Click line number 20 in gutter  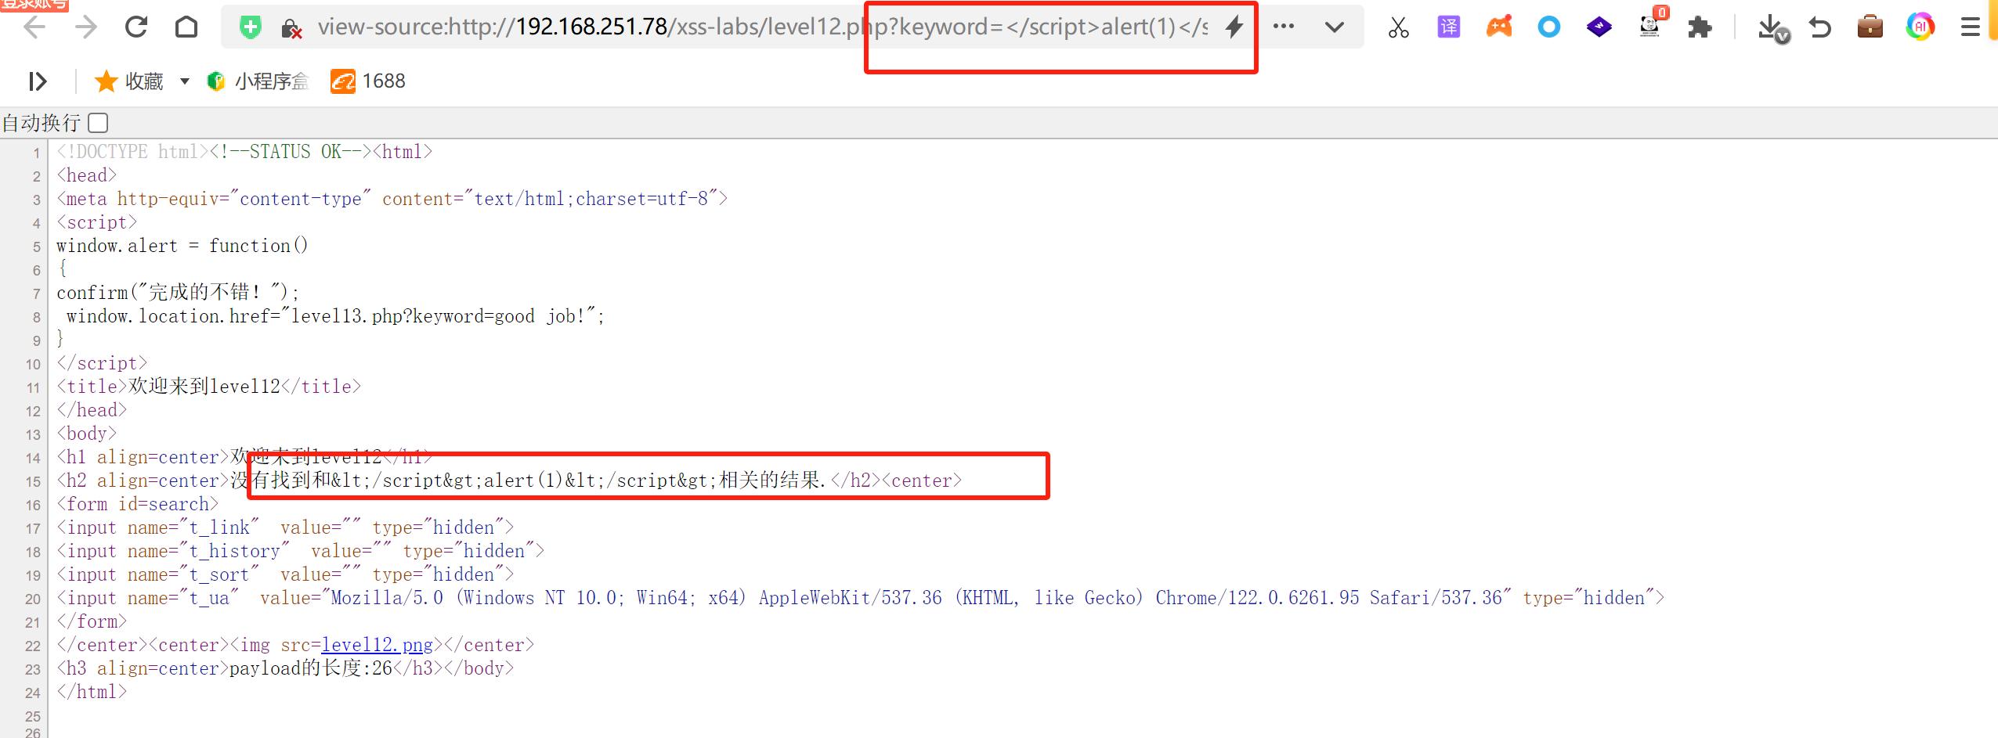[32, 599]
